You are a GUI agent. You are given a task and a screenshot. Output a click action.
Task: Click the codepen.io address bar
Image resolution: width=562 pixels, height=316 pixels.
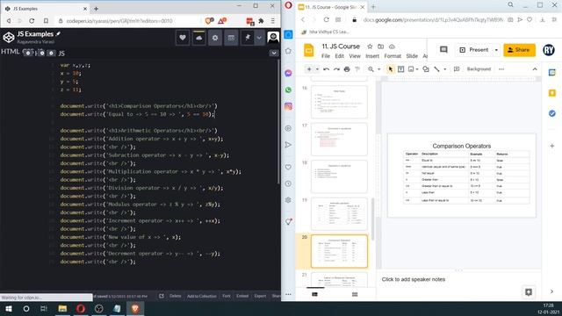[119, 21]
